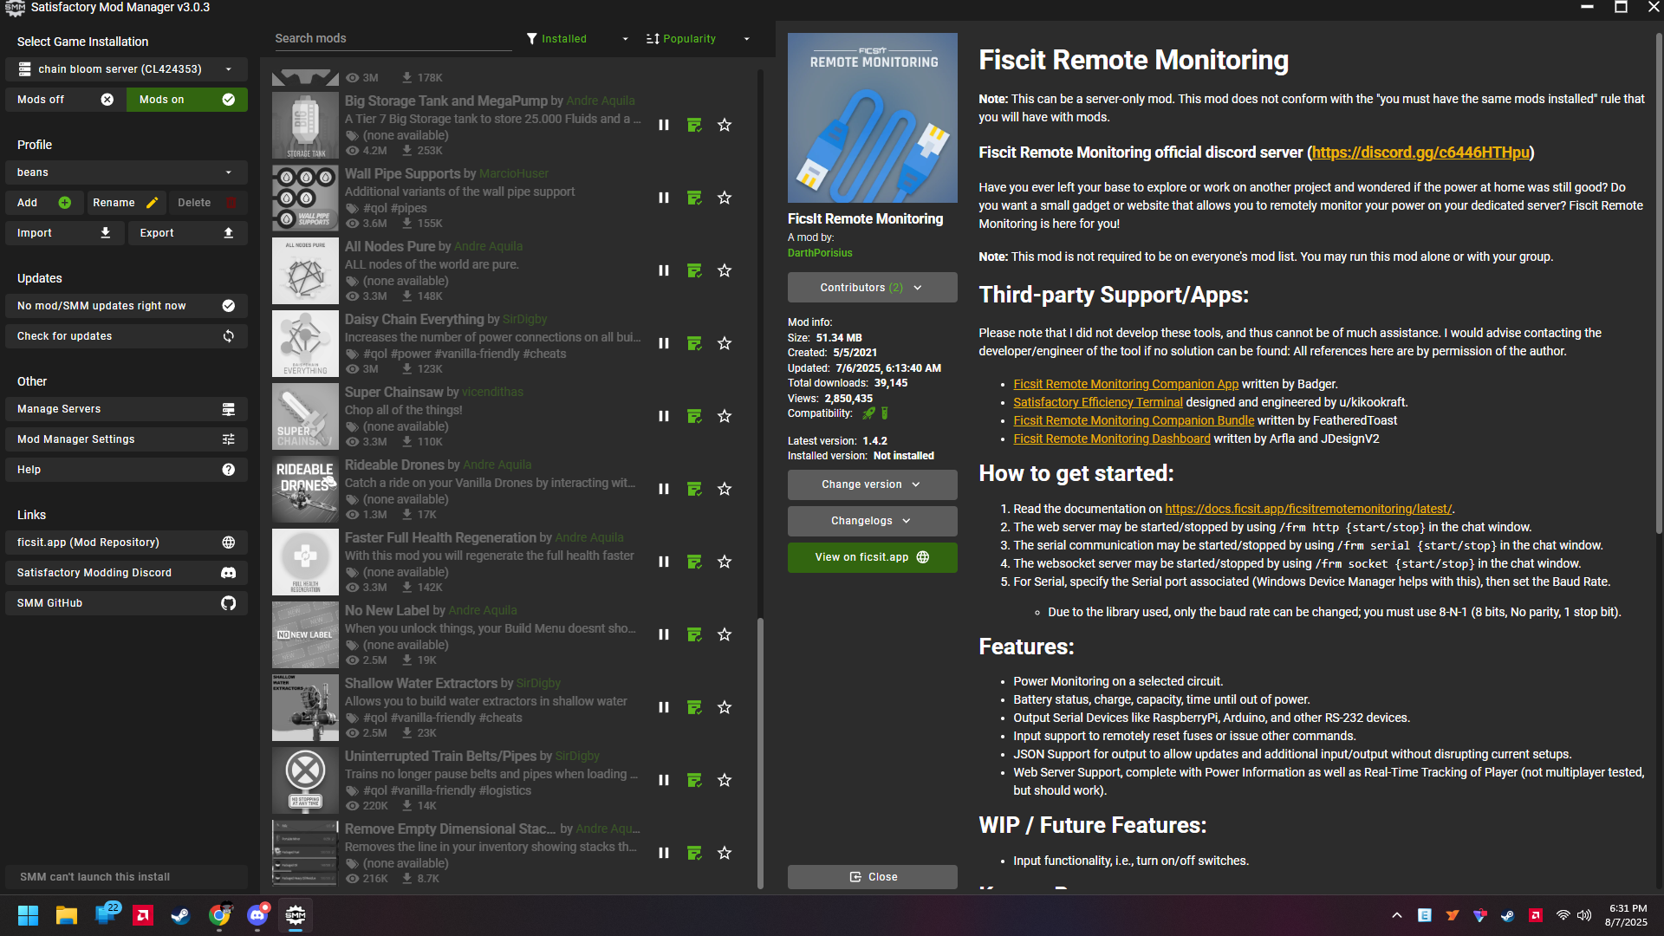This screenshot has width=1664, height=936.
Task: View mod on ficsit.app
Action: tap(872, 557)
